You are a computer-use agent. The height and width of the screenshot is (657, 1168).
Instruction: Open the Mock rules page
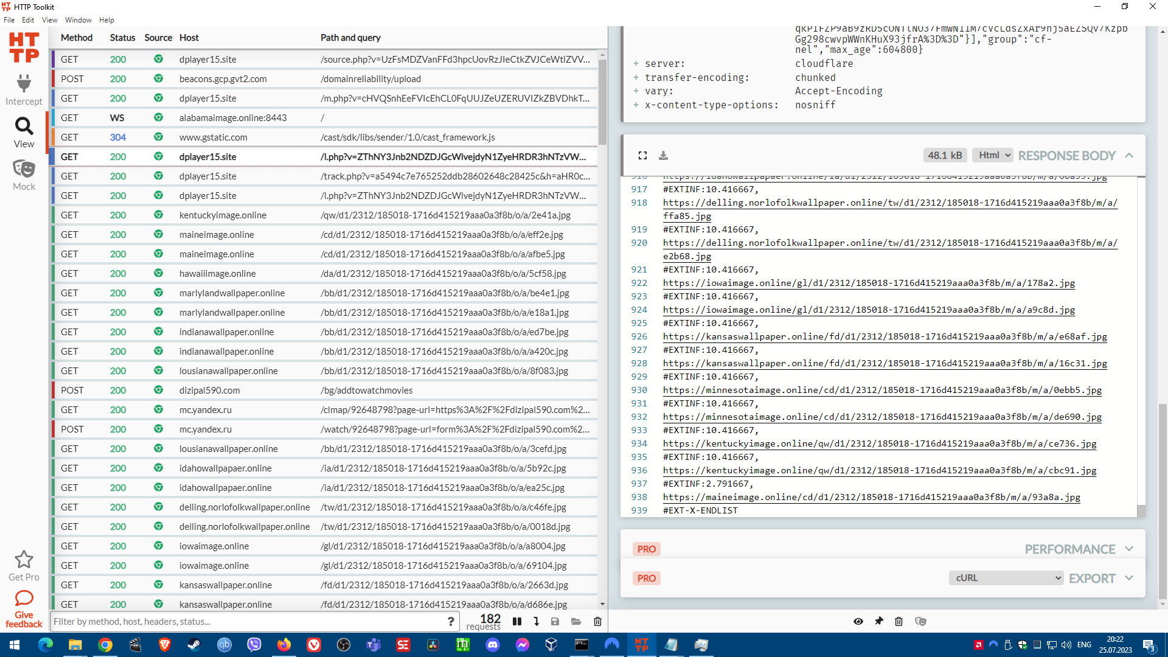(24, 175)
